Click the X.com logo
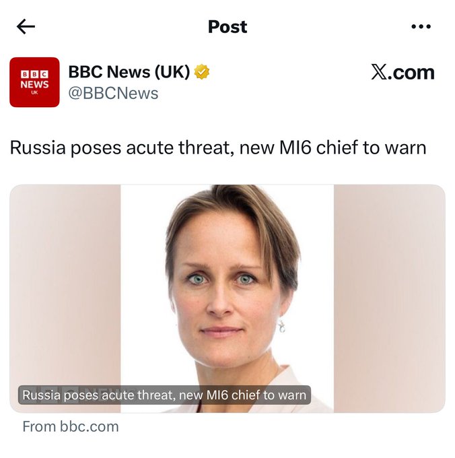 (403, 72)
